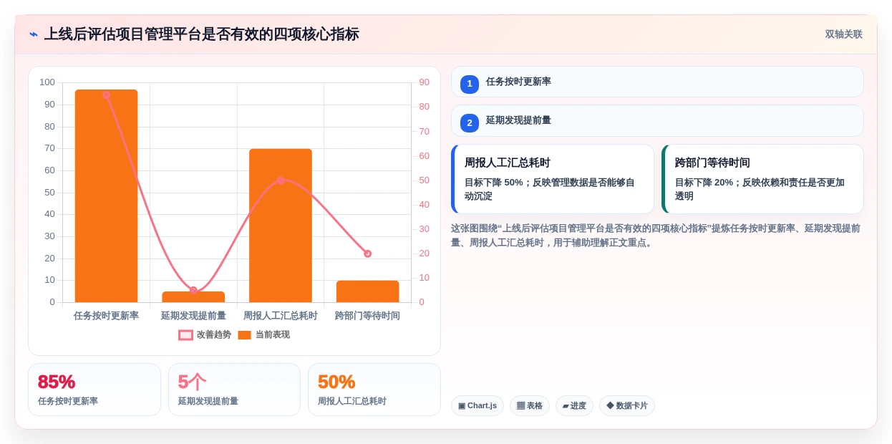Screen dimensions: 892x444
Task: Click the Chart.js tag
Action: (477, 406)
